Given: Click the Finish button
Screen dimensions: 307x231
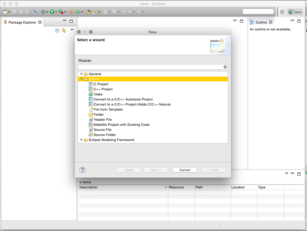Looking at the screenshot, I should click(214, 170).
